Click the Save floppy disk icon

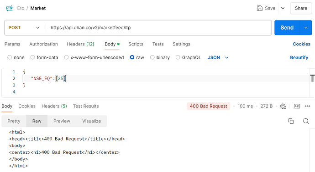click(x=260, y=8)
